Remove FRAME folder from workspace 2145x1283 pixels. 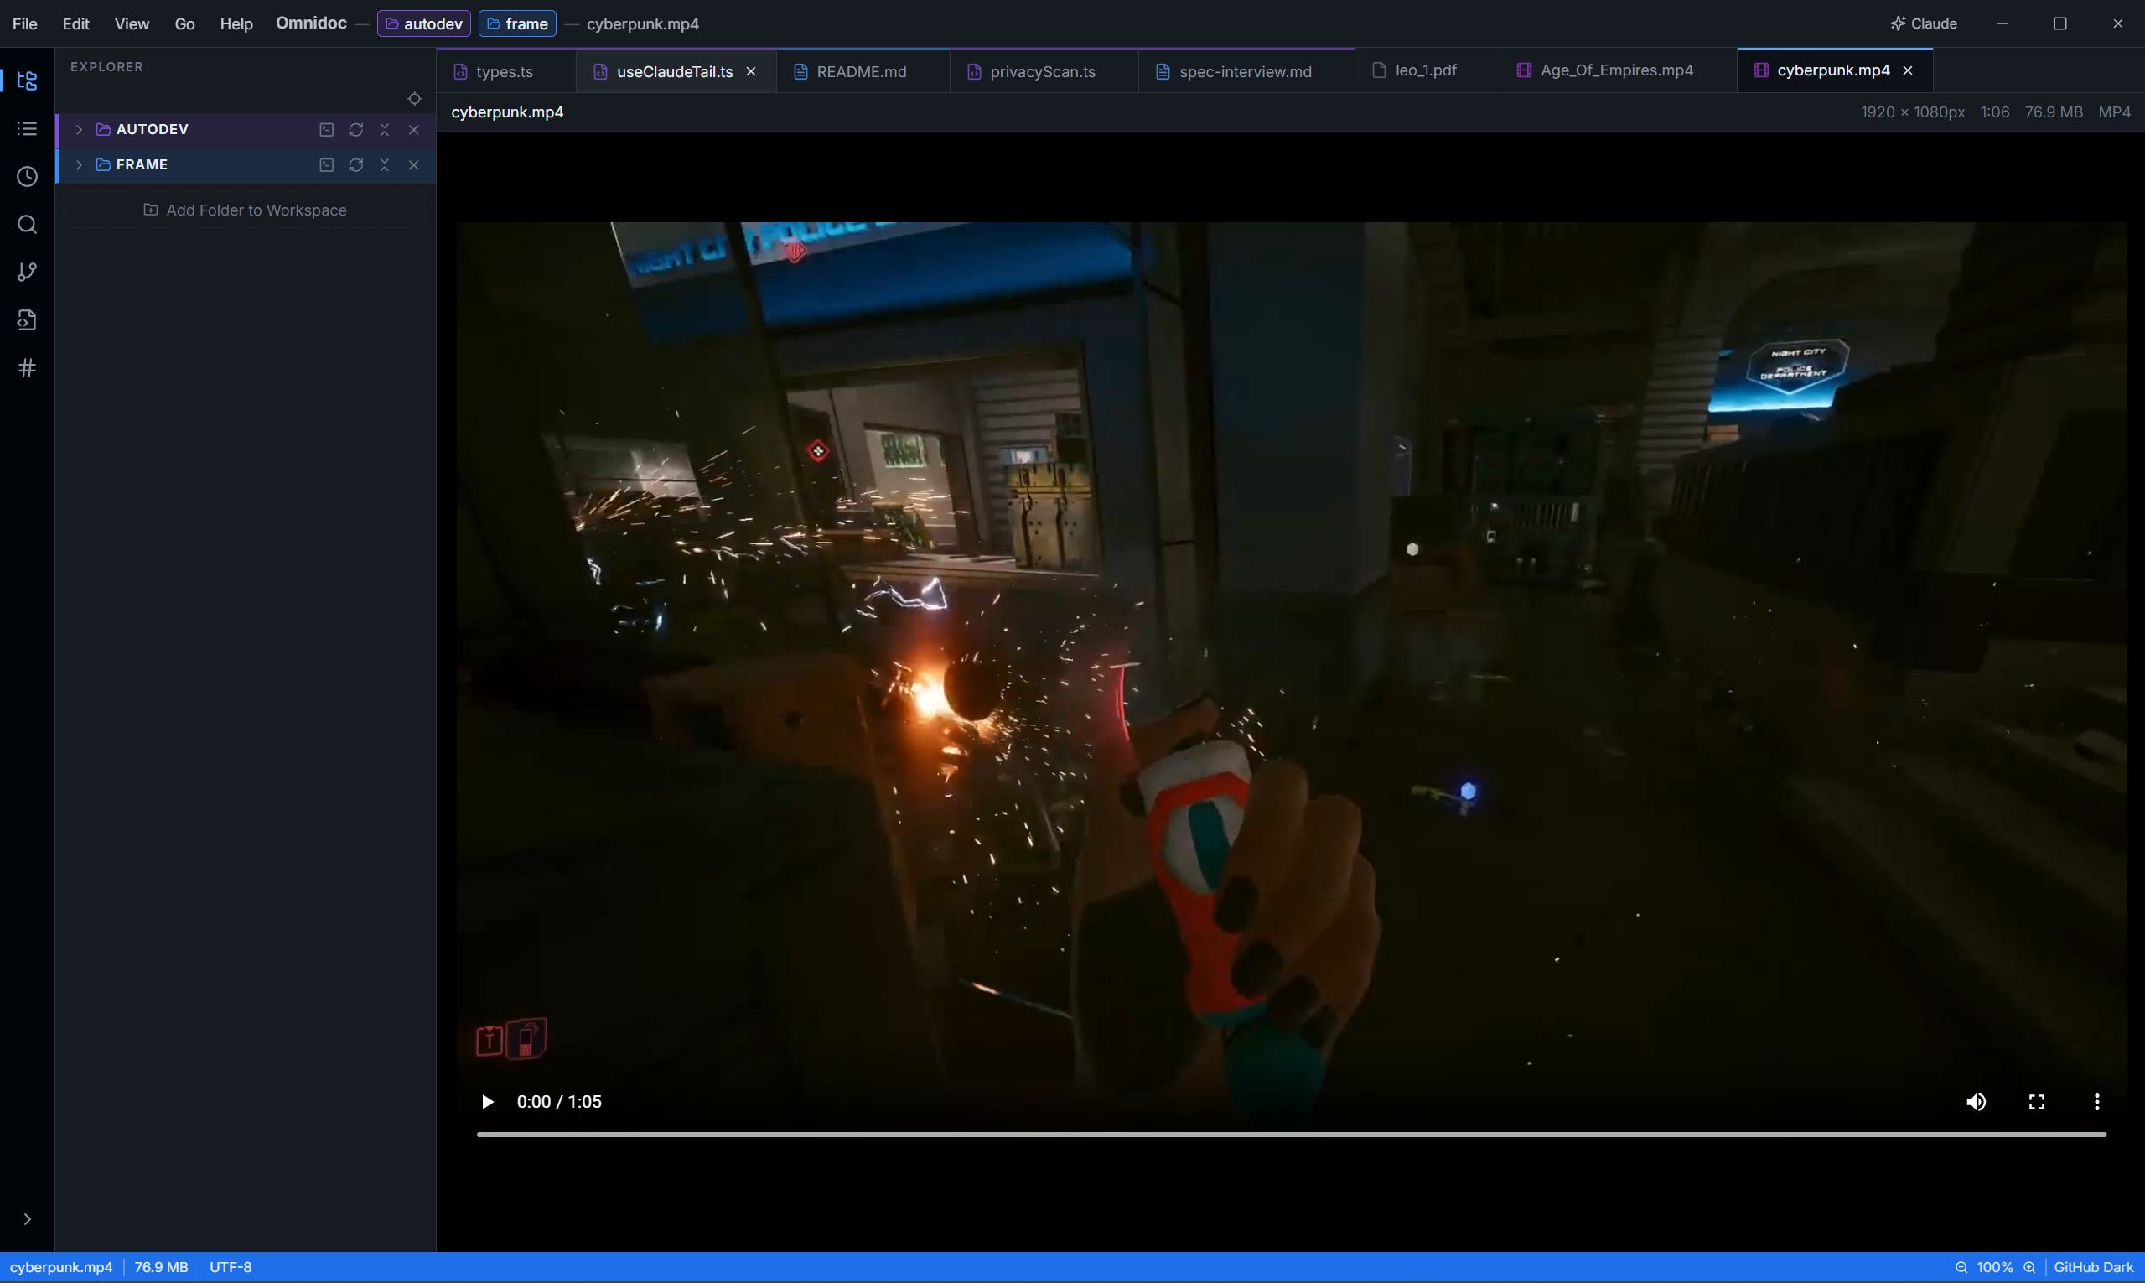[414, 165]
